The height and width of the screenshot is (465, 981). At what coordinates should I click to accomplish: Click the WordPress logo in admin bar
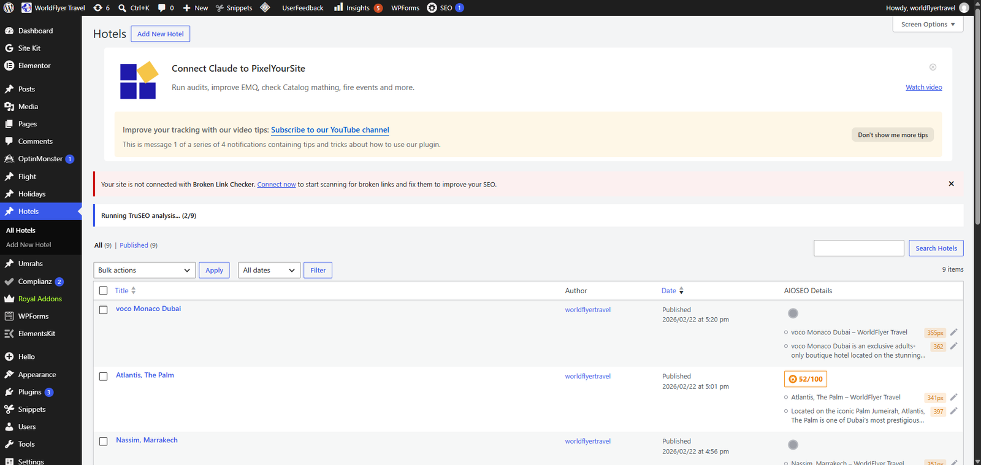click(x=9, y=8)
